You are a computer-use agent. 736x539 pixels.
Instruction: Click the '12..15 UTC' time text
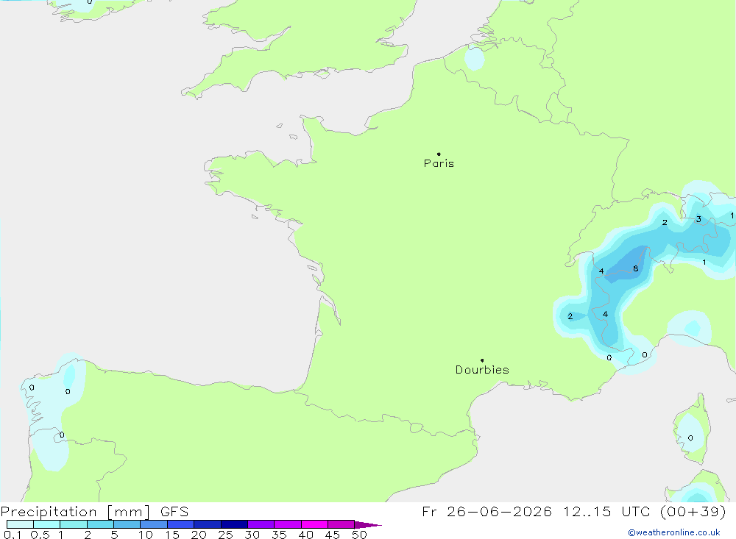[606, 511]
